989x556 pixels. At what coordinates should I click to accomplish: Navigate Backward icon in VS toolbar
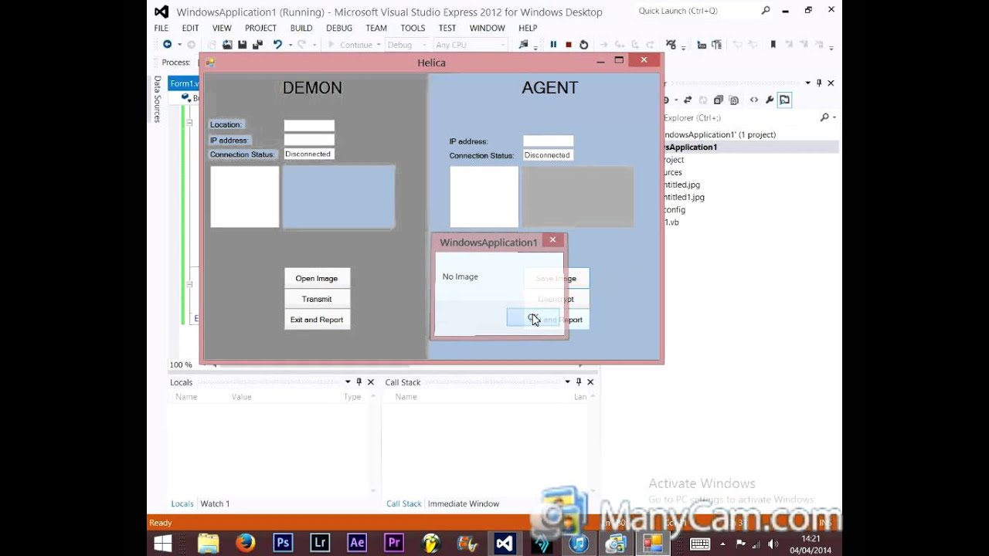click(x=167, y=45)
